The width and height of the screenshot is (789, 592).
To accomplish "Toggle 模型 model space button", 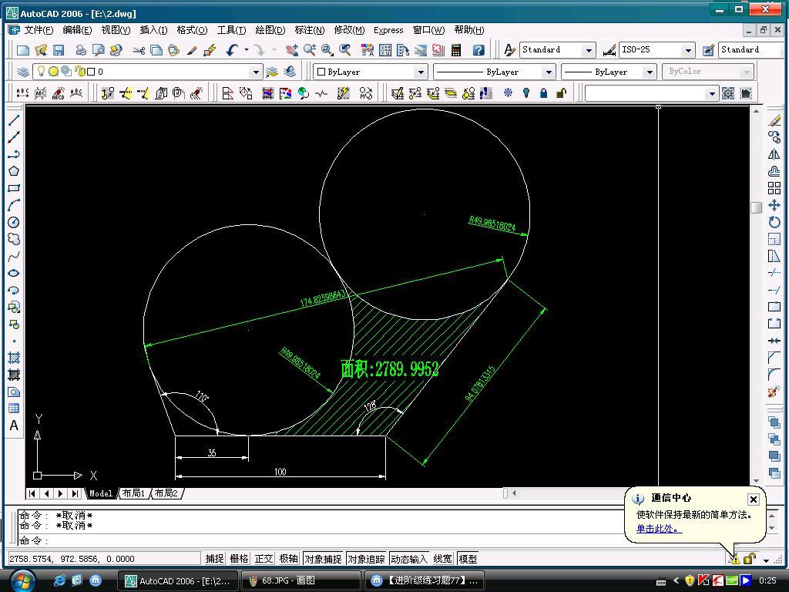I will coord(468,558).
